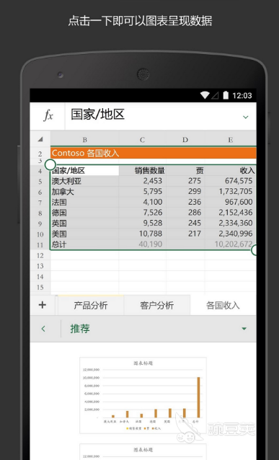Select the 各国收入 sheet tab
Screen dimensions: 279x460
click(223, 305)
